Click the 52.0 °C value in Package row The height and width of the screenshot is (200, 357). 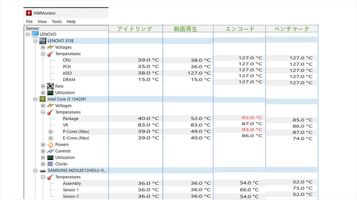coord(201,119)
